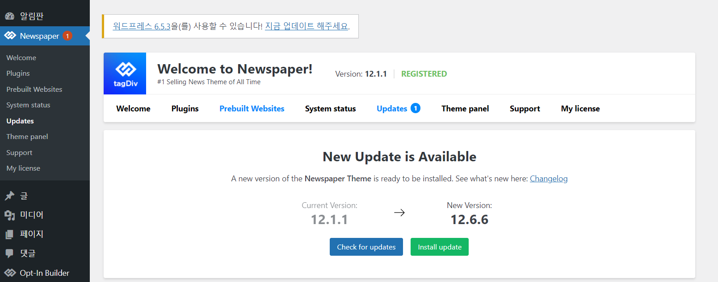718x282 pixels.
Task: Open the Newspaper sidebar menu
Action: click(45, 36)
